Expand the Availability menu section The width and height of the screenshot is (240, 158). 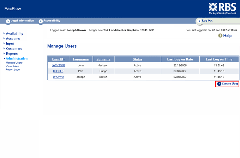click(x=14, y=34)
